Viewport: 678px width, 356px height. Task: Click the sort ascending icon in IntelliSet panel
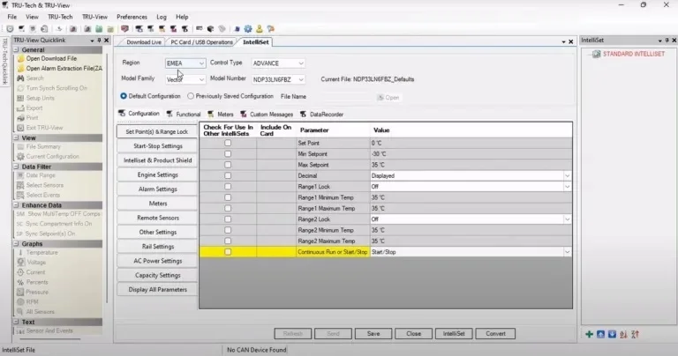(x=624, y=334)
